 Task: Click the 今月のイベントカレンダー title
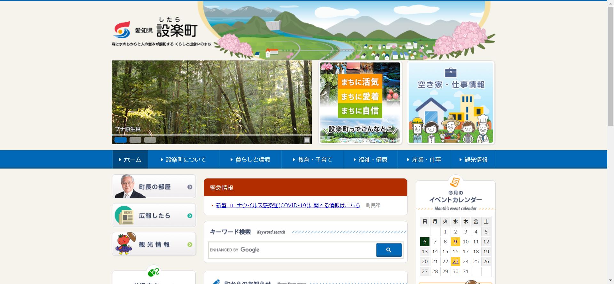455,197
